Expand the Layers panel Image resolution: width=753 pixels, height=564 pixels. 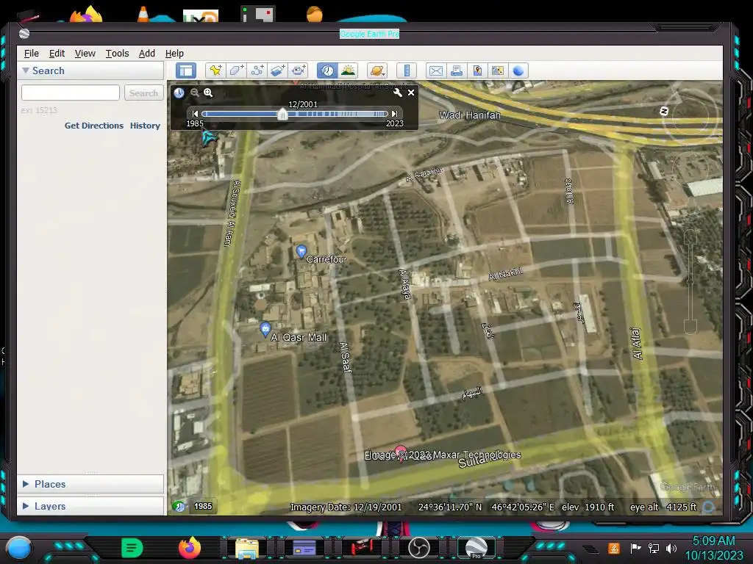(x=26, y=506)
